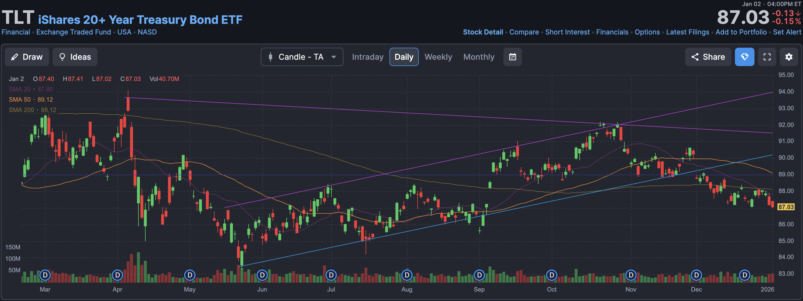Screen dimensions: 803x301
Task: Open the Draw tools
Action: pyautogui.click(x=27, y=57)
